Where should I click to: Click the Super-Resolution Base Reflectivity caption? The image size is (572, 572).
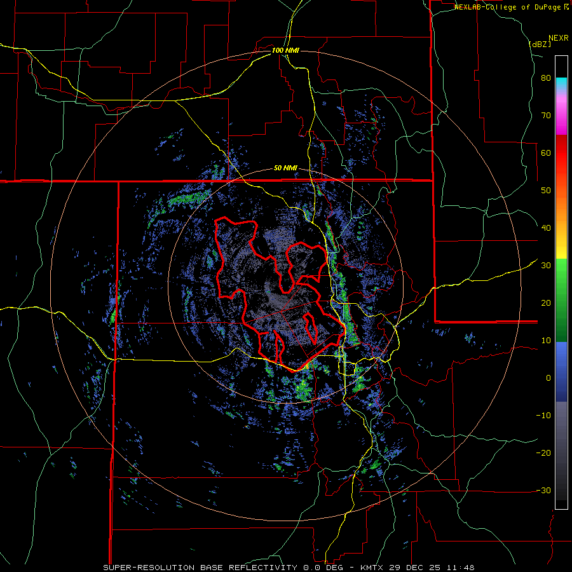coord(289,568)
